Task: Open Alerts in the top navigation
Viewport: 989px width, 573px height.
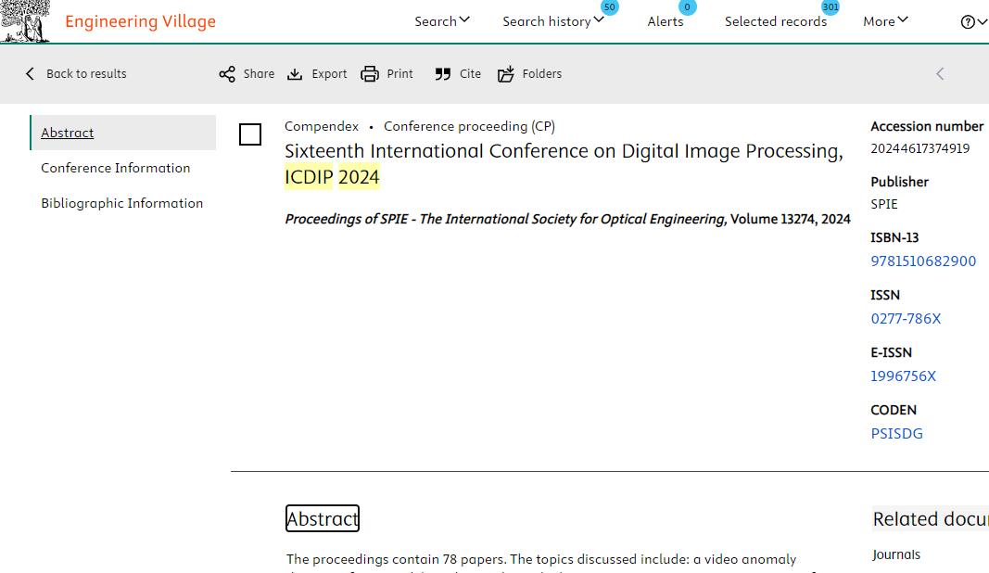Action: point(666,21)
